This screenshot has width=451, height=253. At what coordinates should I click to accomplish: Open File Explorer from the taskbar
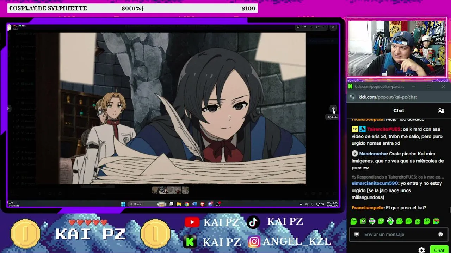click(x=179, y=204)
